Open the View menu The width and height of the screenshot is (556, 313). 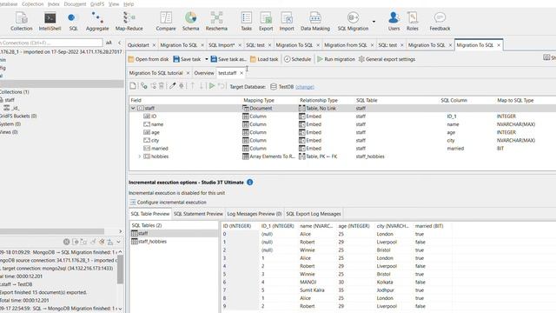[114, 3]
